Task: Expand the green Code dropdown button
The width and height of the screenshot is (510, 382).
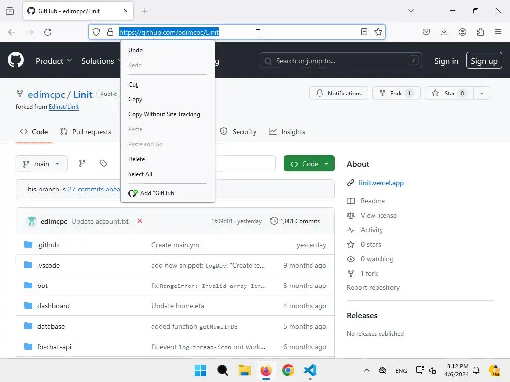Action: [309, 163]
